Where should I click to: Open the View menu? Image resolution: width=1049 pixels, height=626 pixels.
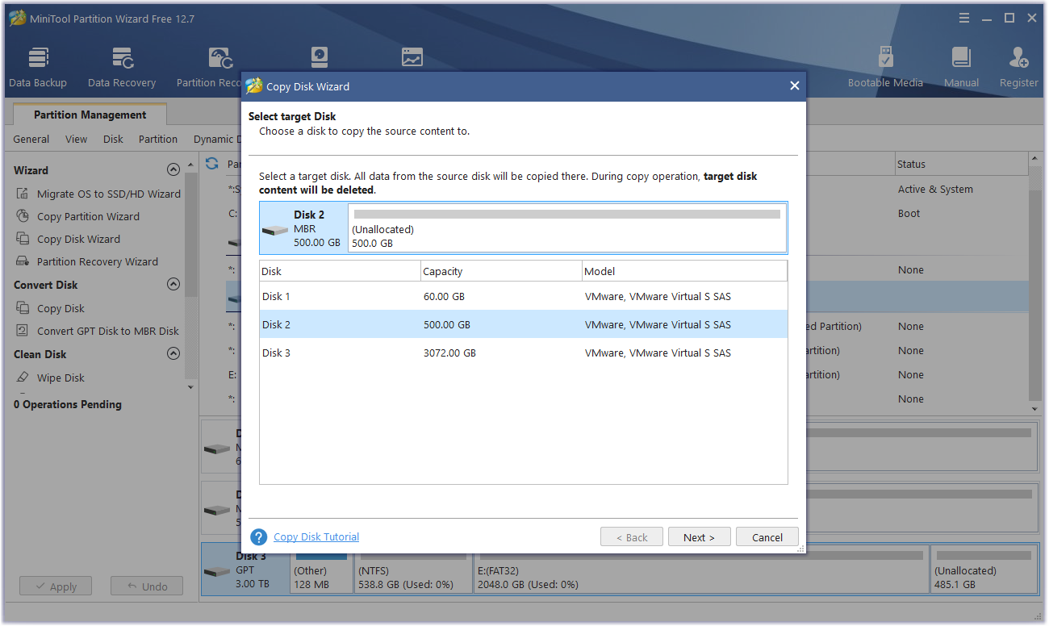point(77,139)
